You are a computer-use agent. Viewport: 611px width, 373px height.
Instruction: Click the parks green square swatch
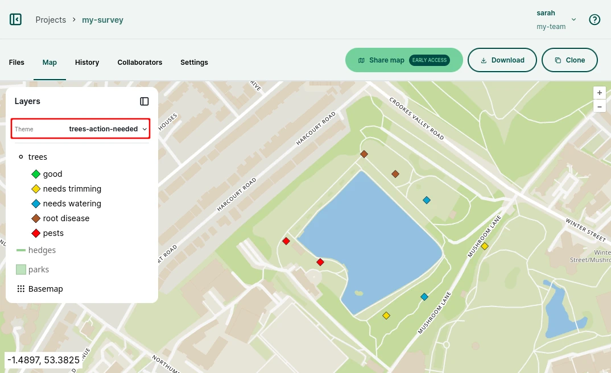[21, 270]
